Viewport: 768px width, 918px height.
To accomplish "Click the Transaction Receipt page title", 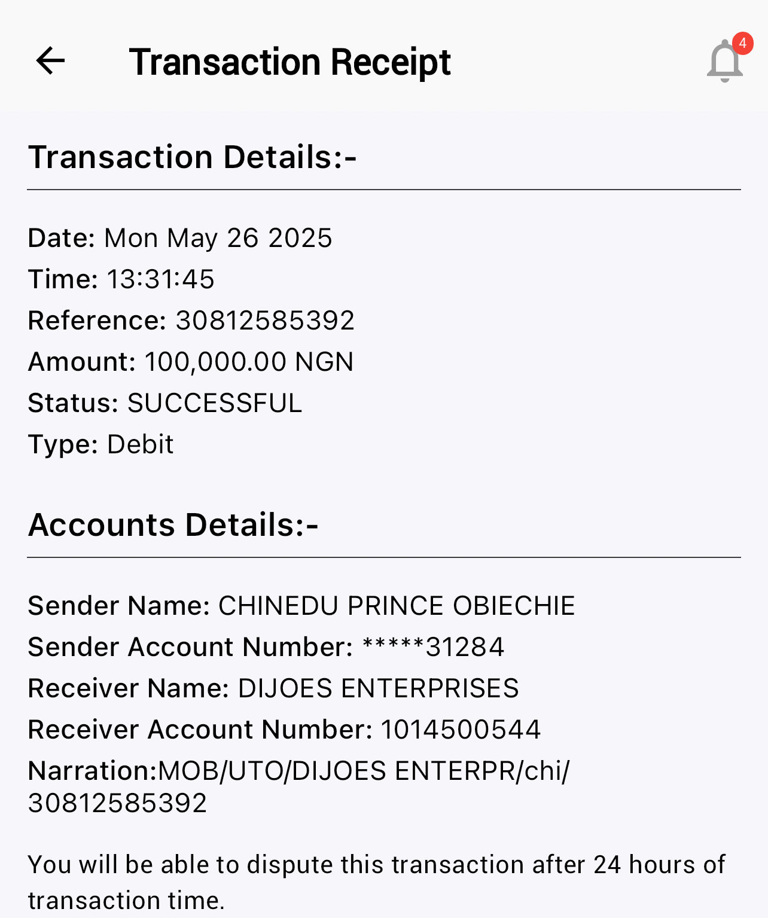I will [x=289, y=62].
